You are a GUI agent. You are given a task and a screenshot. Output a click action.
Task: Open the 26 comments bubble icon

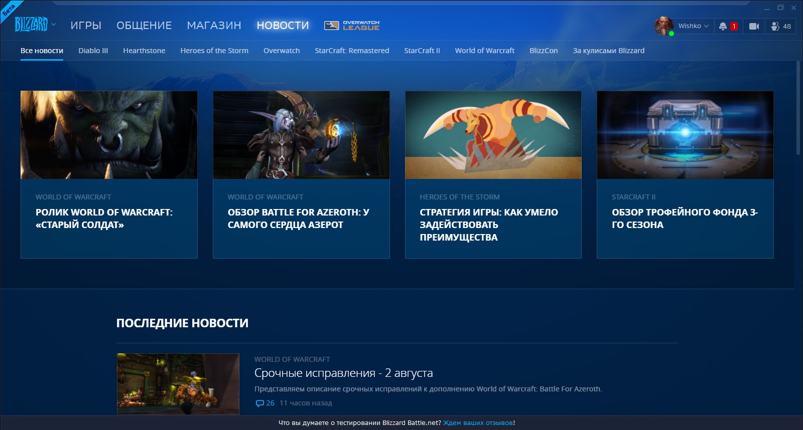point(259,403)
